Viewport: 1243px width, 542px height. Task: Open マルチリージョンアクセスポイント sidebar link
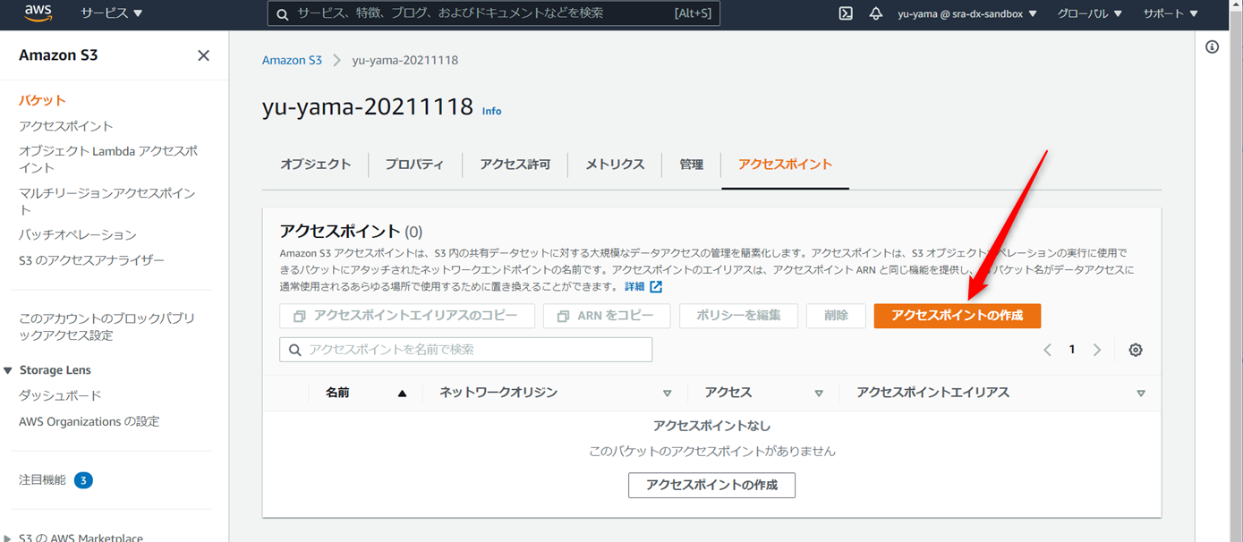point(106,201)
